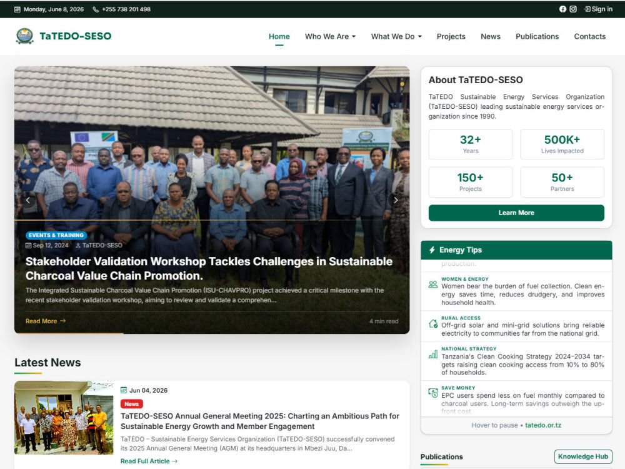Click the National Strategy bar chart icon
The height and width of the screenshot is (469, 625).
(433, 354)
